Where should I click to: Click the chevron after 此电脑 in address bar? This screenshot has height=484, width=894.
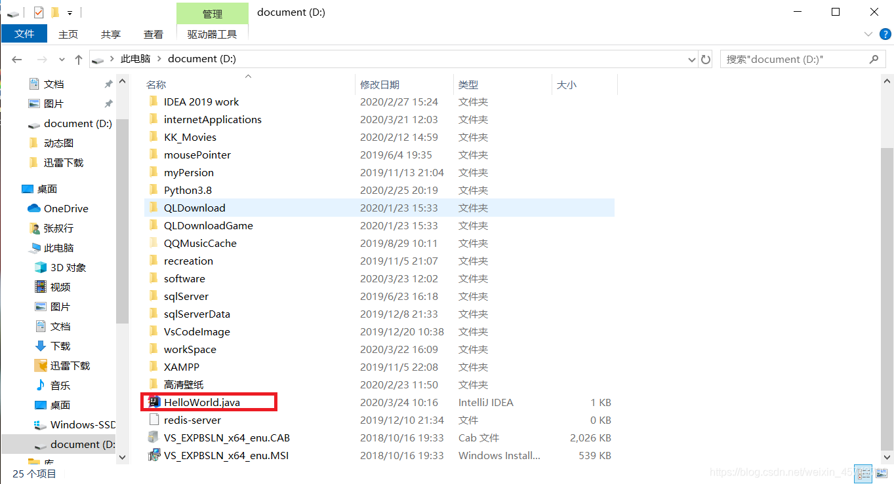(159, 59)
